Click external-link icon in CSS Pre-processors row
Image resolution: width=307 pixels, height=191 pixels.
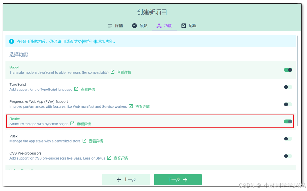tap(109, 158)
